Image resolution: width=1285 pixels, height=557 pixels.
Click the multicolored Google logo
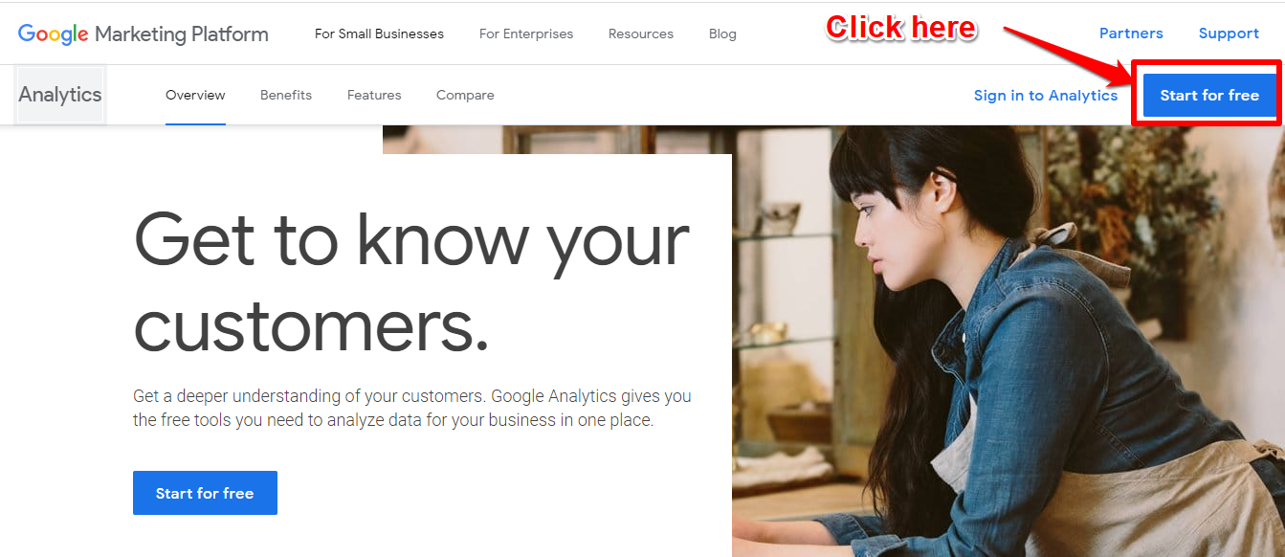(53, 34)
